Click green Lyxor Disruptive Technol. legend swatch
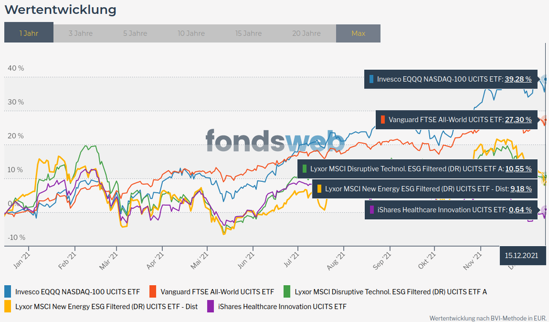This screenshot has height=322, width=549. point(287,291)
